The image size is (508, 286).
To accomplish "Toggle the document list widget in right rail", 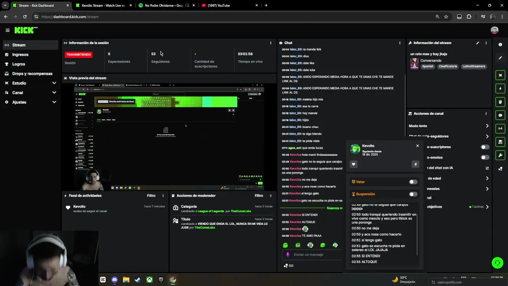I will click(x=500, y=102).
